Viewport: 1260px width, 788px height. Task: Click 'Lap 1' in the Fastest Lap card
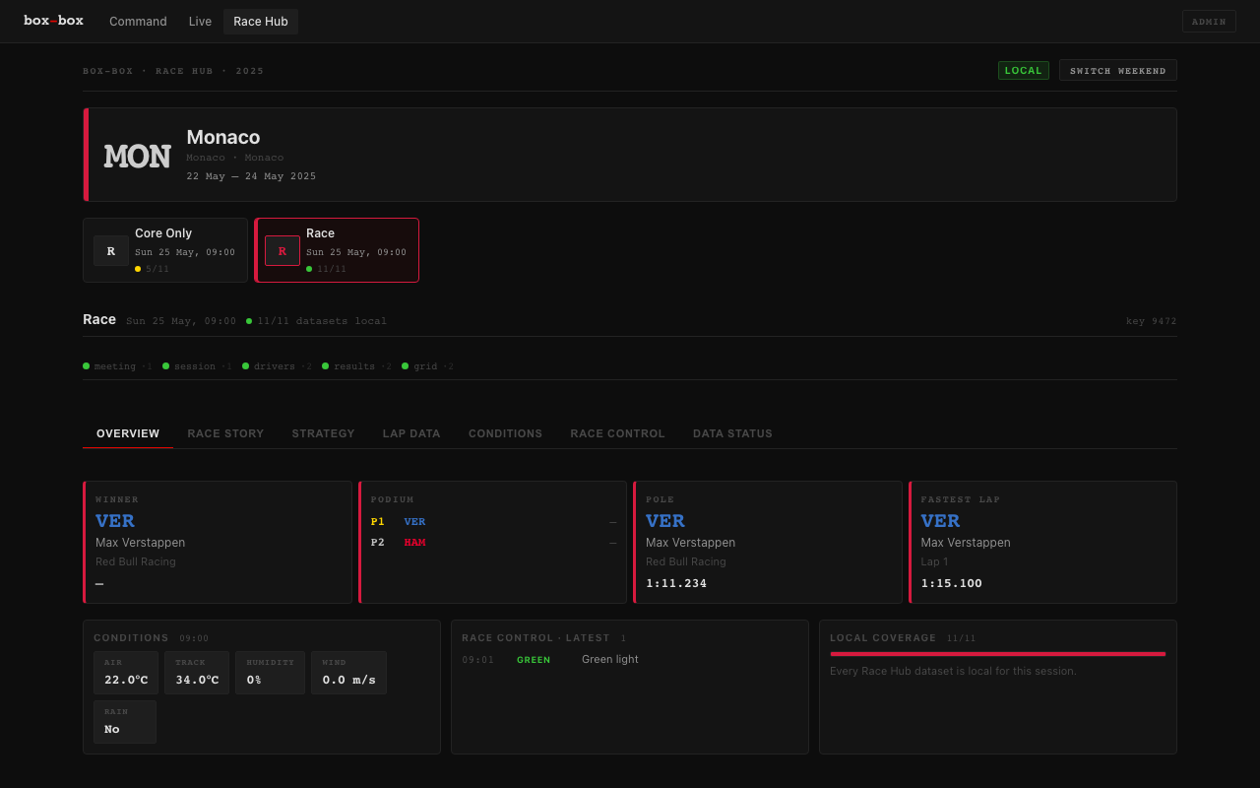click(935, 561)
